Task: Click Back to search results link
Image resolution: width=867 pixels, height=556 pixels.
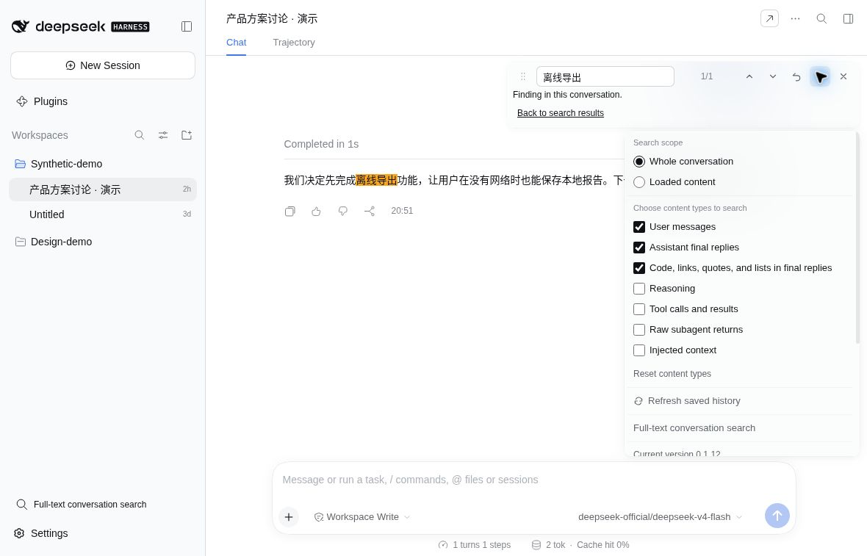Action: 560,113
